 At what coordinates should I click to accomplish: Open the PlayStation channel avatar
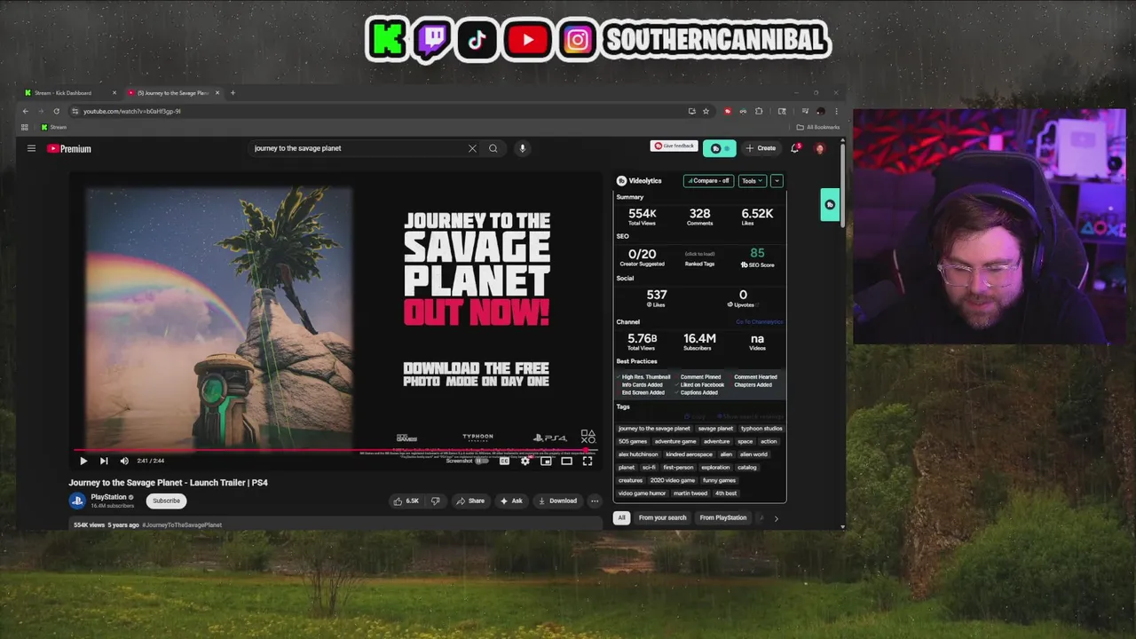77,501
